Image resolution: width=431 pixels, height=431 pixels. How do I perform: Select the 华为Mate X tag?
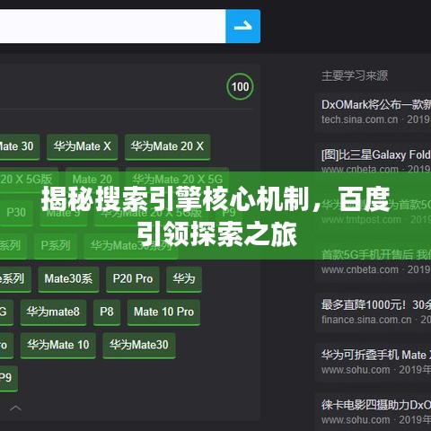83,147
